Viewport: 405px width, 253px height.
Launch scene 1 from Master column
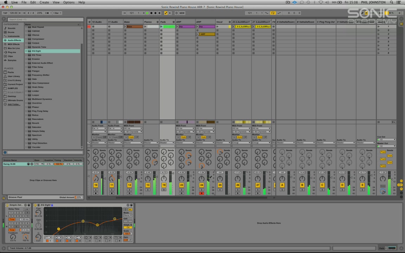(379, 27)
